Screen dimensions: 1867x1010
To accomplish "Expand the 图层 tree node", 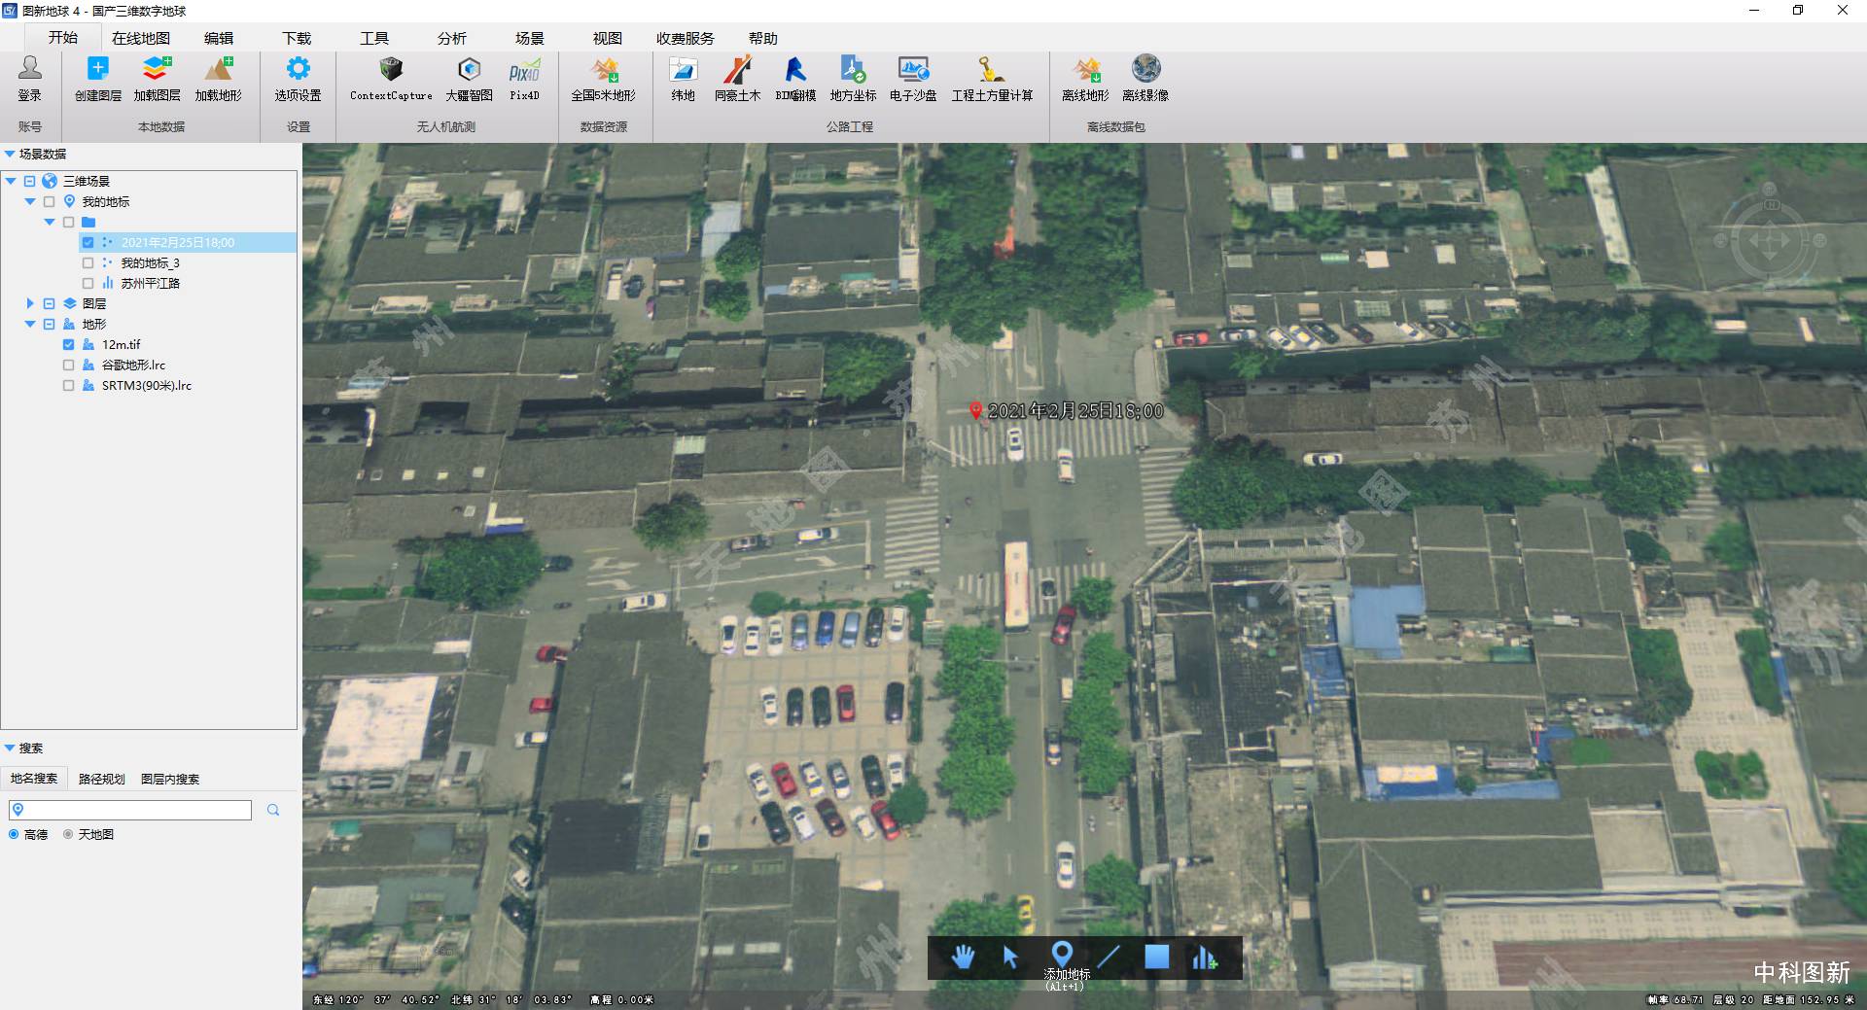I will (30, 304).
